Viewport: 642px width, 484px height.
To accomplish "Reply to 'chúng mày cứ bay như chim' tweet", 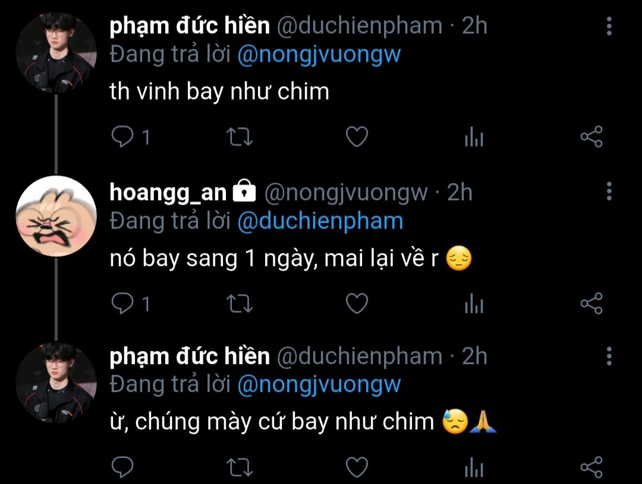I will (122, 467).
